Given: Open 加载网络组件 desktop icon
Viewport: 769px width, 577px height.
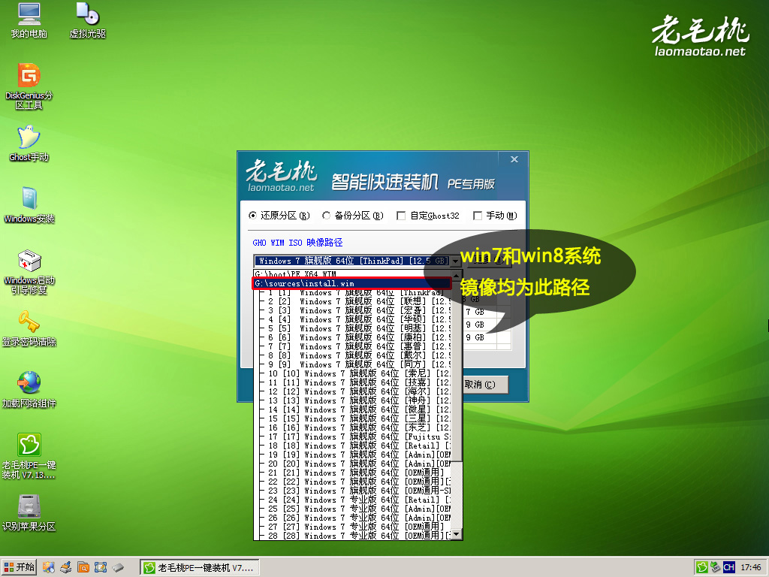Looking at the screenshot, I should (x=29, y=384).
